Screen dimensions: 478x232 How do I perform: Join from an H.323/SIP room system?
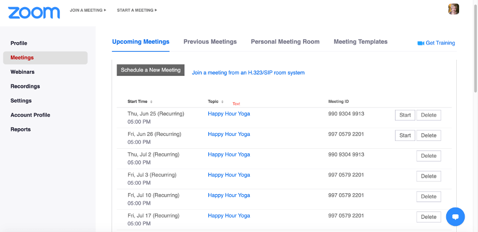(x=248, y=73)
